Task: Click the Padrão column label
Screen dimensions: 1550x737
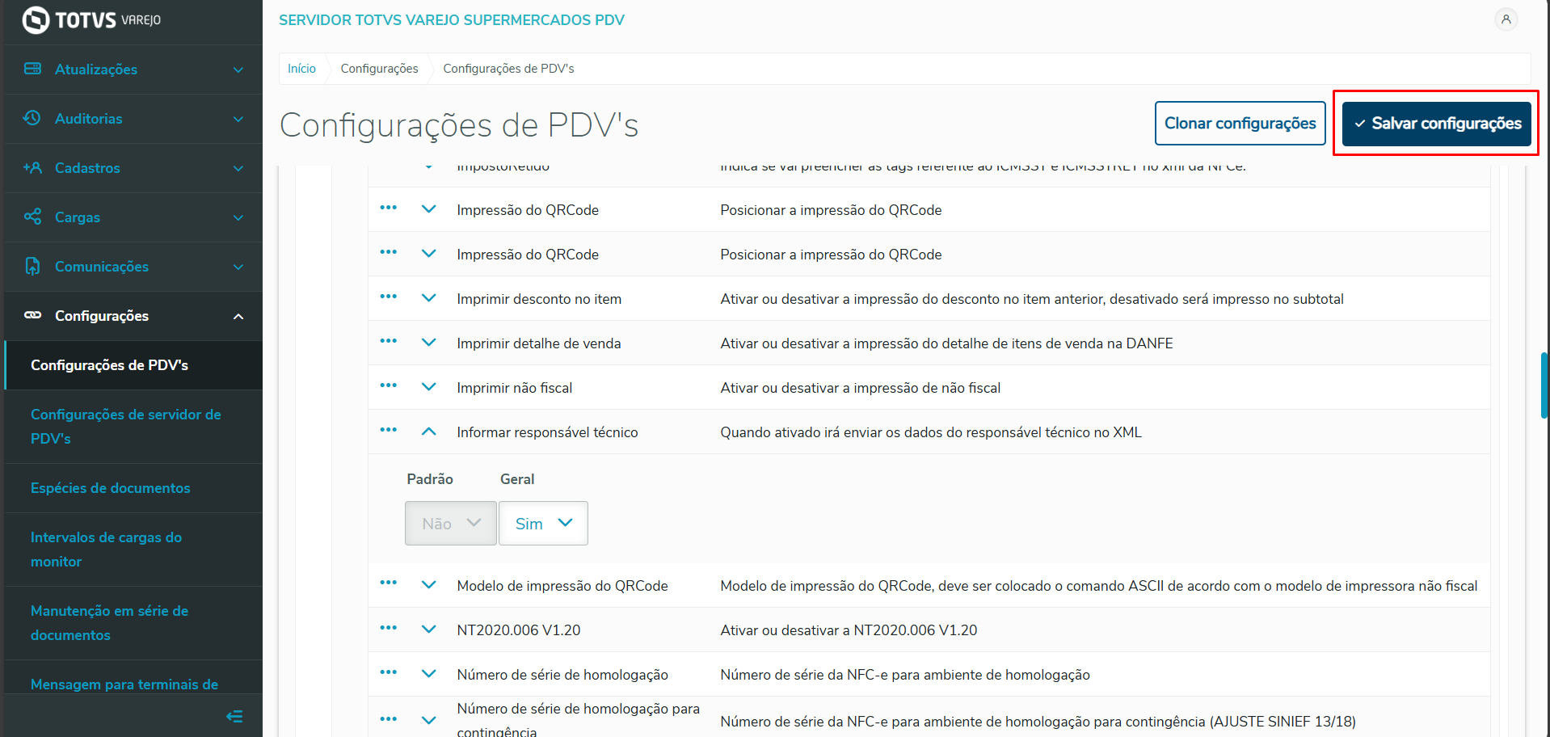Action: (430, 479)
